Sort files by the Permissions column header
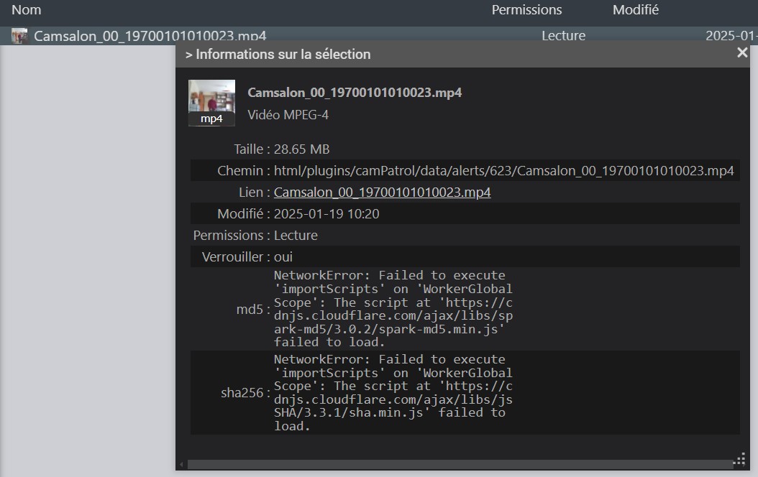 coord(526,9)
